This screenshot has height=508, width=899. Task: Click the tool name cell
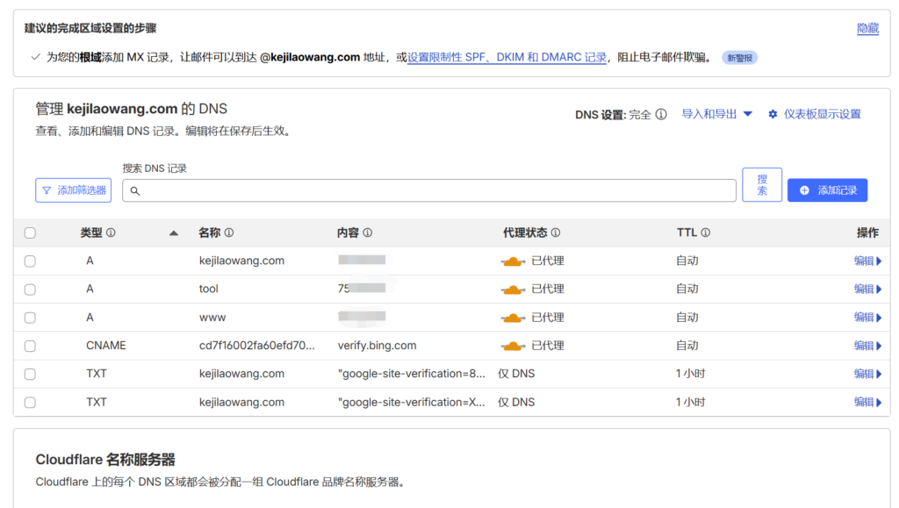coord(209,289)
